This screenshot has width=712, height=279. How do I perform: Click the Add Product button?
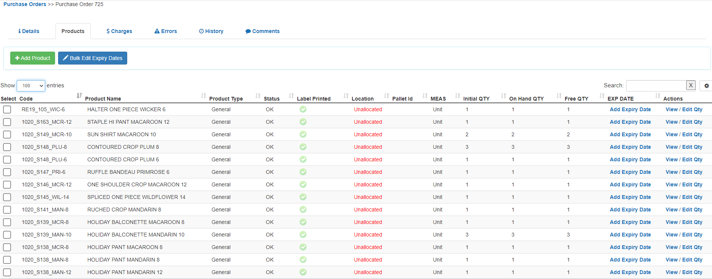click(x=33, y=58)
